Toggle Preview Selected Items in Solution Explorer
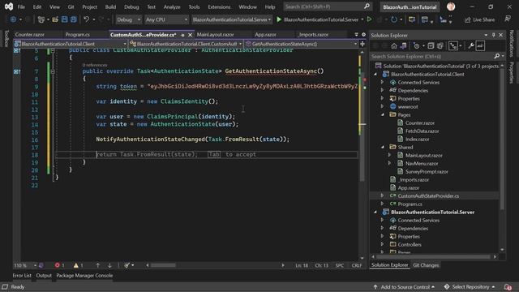 480,45
